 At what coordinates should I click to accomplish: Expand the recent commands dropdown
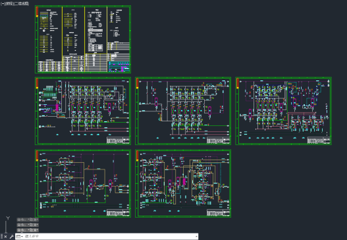tap(20, 237)
